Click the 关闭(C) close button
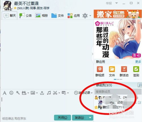The image size is (142, 122). [x=62, y=118]
